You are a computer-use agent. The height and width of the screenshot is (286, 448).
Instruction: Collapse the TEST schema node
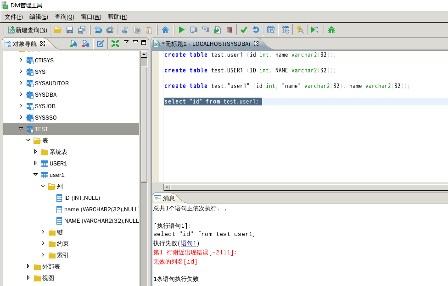coord(21,129)
